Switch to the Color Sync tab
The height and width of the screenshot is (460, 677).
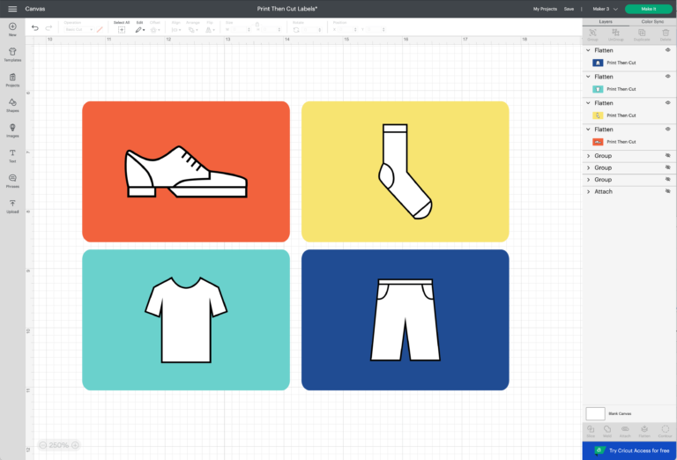click(652, 20)
